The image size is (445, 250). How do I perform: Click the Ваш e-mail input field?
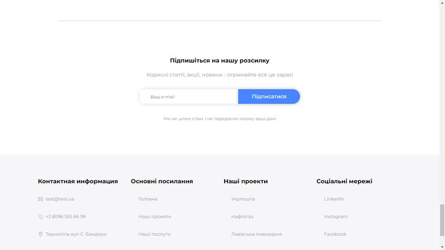(189, 97)
